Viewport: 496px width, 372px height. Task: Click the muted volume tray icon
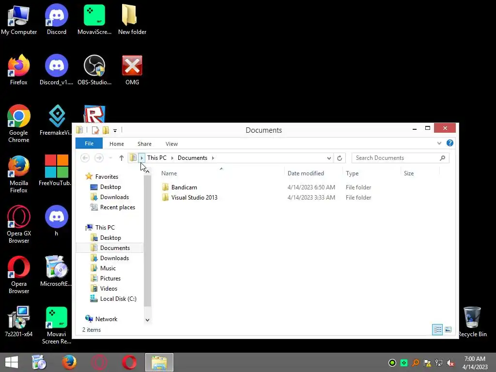tap(450, 363)
